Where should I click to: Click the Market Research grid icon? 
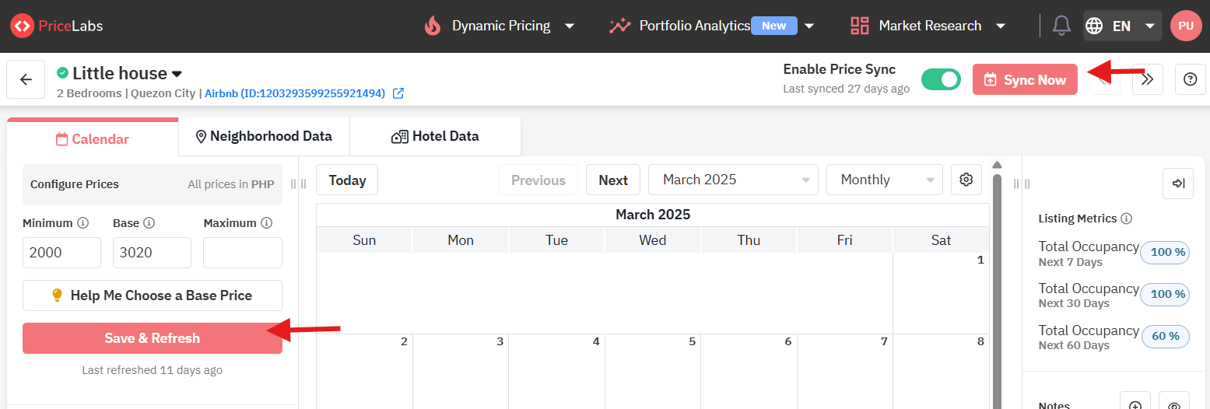coord(860,26)
